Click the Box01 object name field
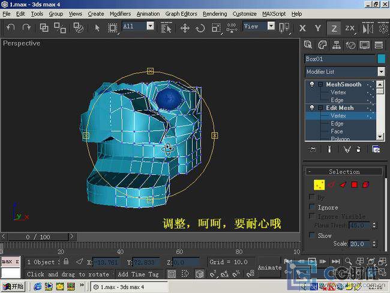Screen dimensions: 390x293 pos(340,59)
